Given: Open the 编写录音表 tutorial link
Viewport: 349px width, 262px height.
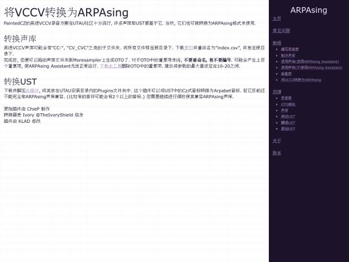Looking at the screenshot, I should [290, 49].
